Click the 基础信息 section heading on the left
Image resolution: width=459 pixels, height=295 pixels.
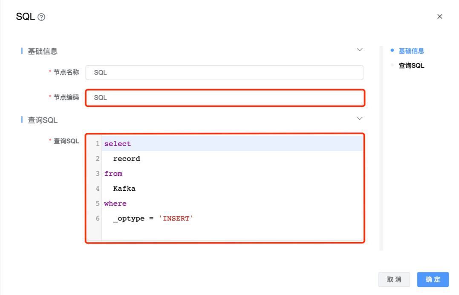tap(43, 51)
